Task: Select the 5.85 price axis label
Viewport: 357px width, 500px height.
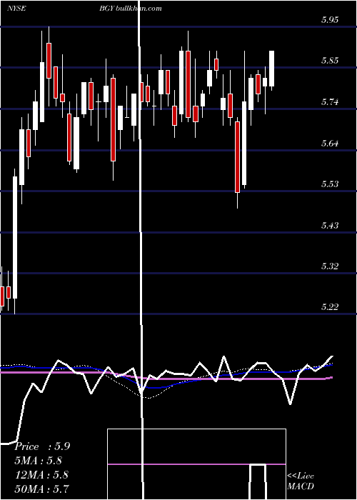Action: [x=330, y=61]
